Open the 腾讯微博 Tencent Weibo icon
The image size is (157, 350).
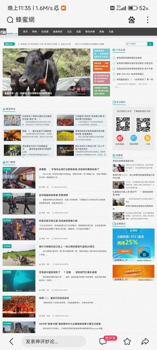[x=134, y=138]
